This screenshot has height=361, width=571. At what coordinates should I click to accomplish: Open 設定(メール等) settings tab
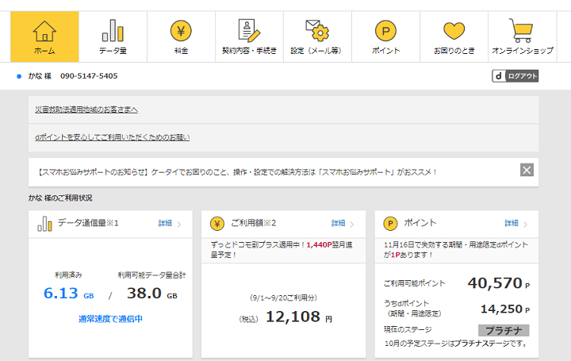317,36
